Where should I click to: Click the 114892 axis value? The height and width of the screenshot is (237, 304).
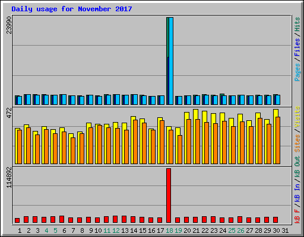tap(9, 177)
